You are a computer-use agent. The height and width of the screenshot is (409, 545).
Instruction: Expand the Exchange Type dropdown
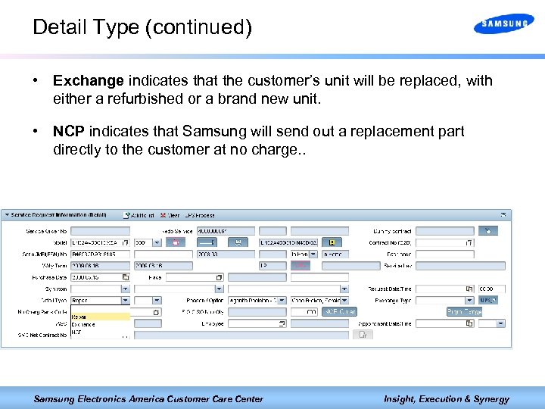tap(469, 300)
